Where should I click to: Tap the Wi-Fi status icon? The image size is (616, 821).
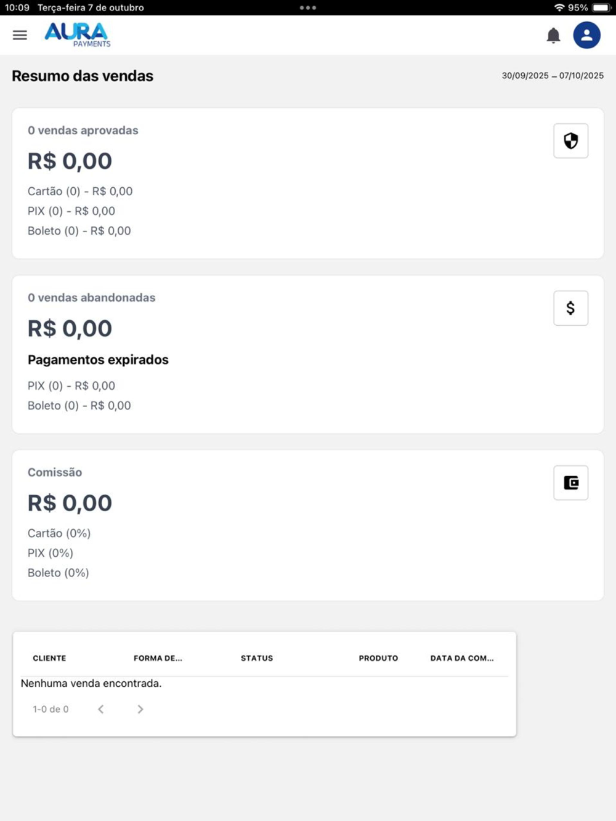point(559,8)
